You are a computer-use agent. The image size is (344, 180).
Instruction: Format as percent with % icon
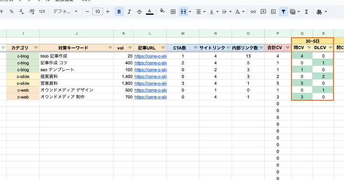pyautogui.click(x=11, y=11)
